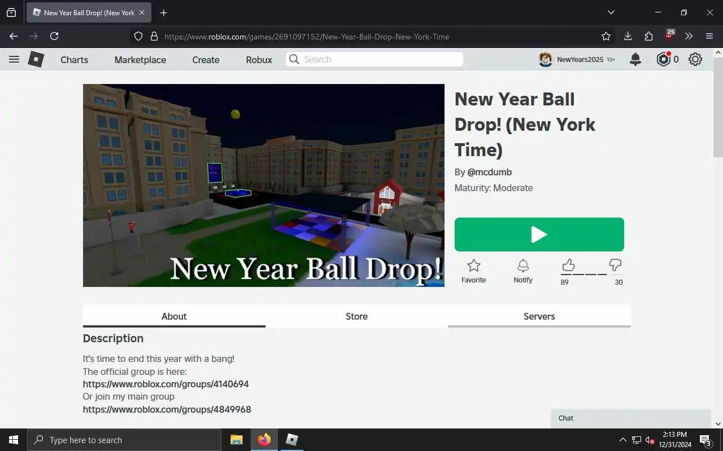
Task: Reload the page
Action: pyautogui.click(x=54, y=36)
